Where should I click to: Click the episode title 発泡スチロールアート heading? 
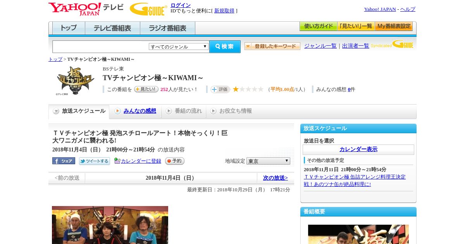tap(140, 137)
